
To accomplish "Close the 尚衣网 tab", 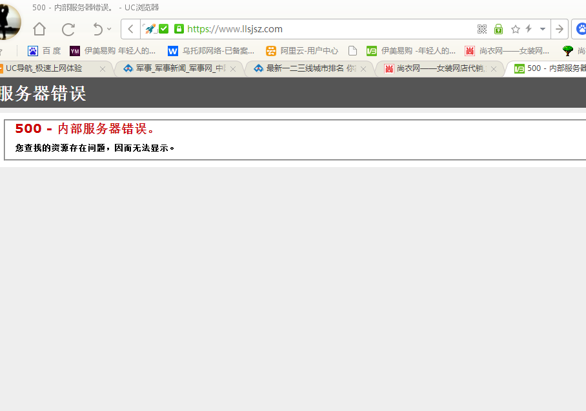I will [x=494, y=69].
